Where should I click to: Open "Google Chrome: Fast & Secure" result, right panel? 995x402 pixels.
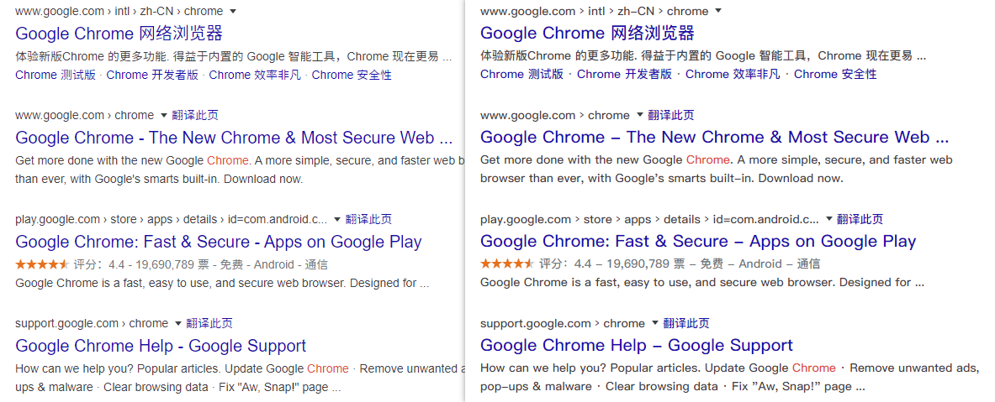coord(697,242)
